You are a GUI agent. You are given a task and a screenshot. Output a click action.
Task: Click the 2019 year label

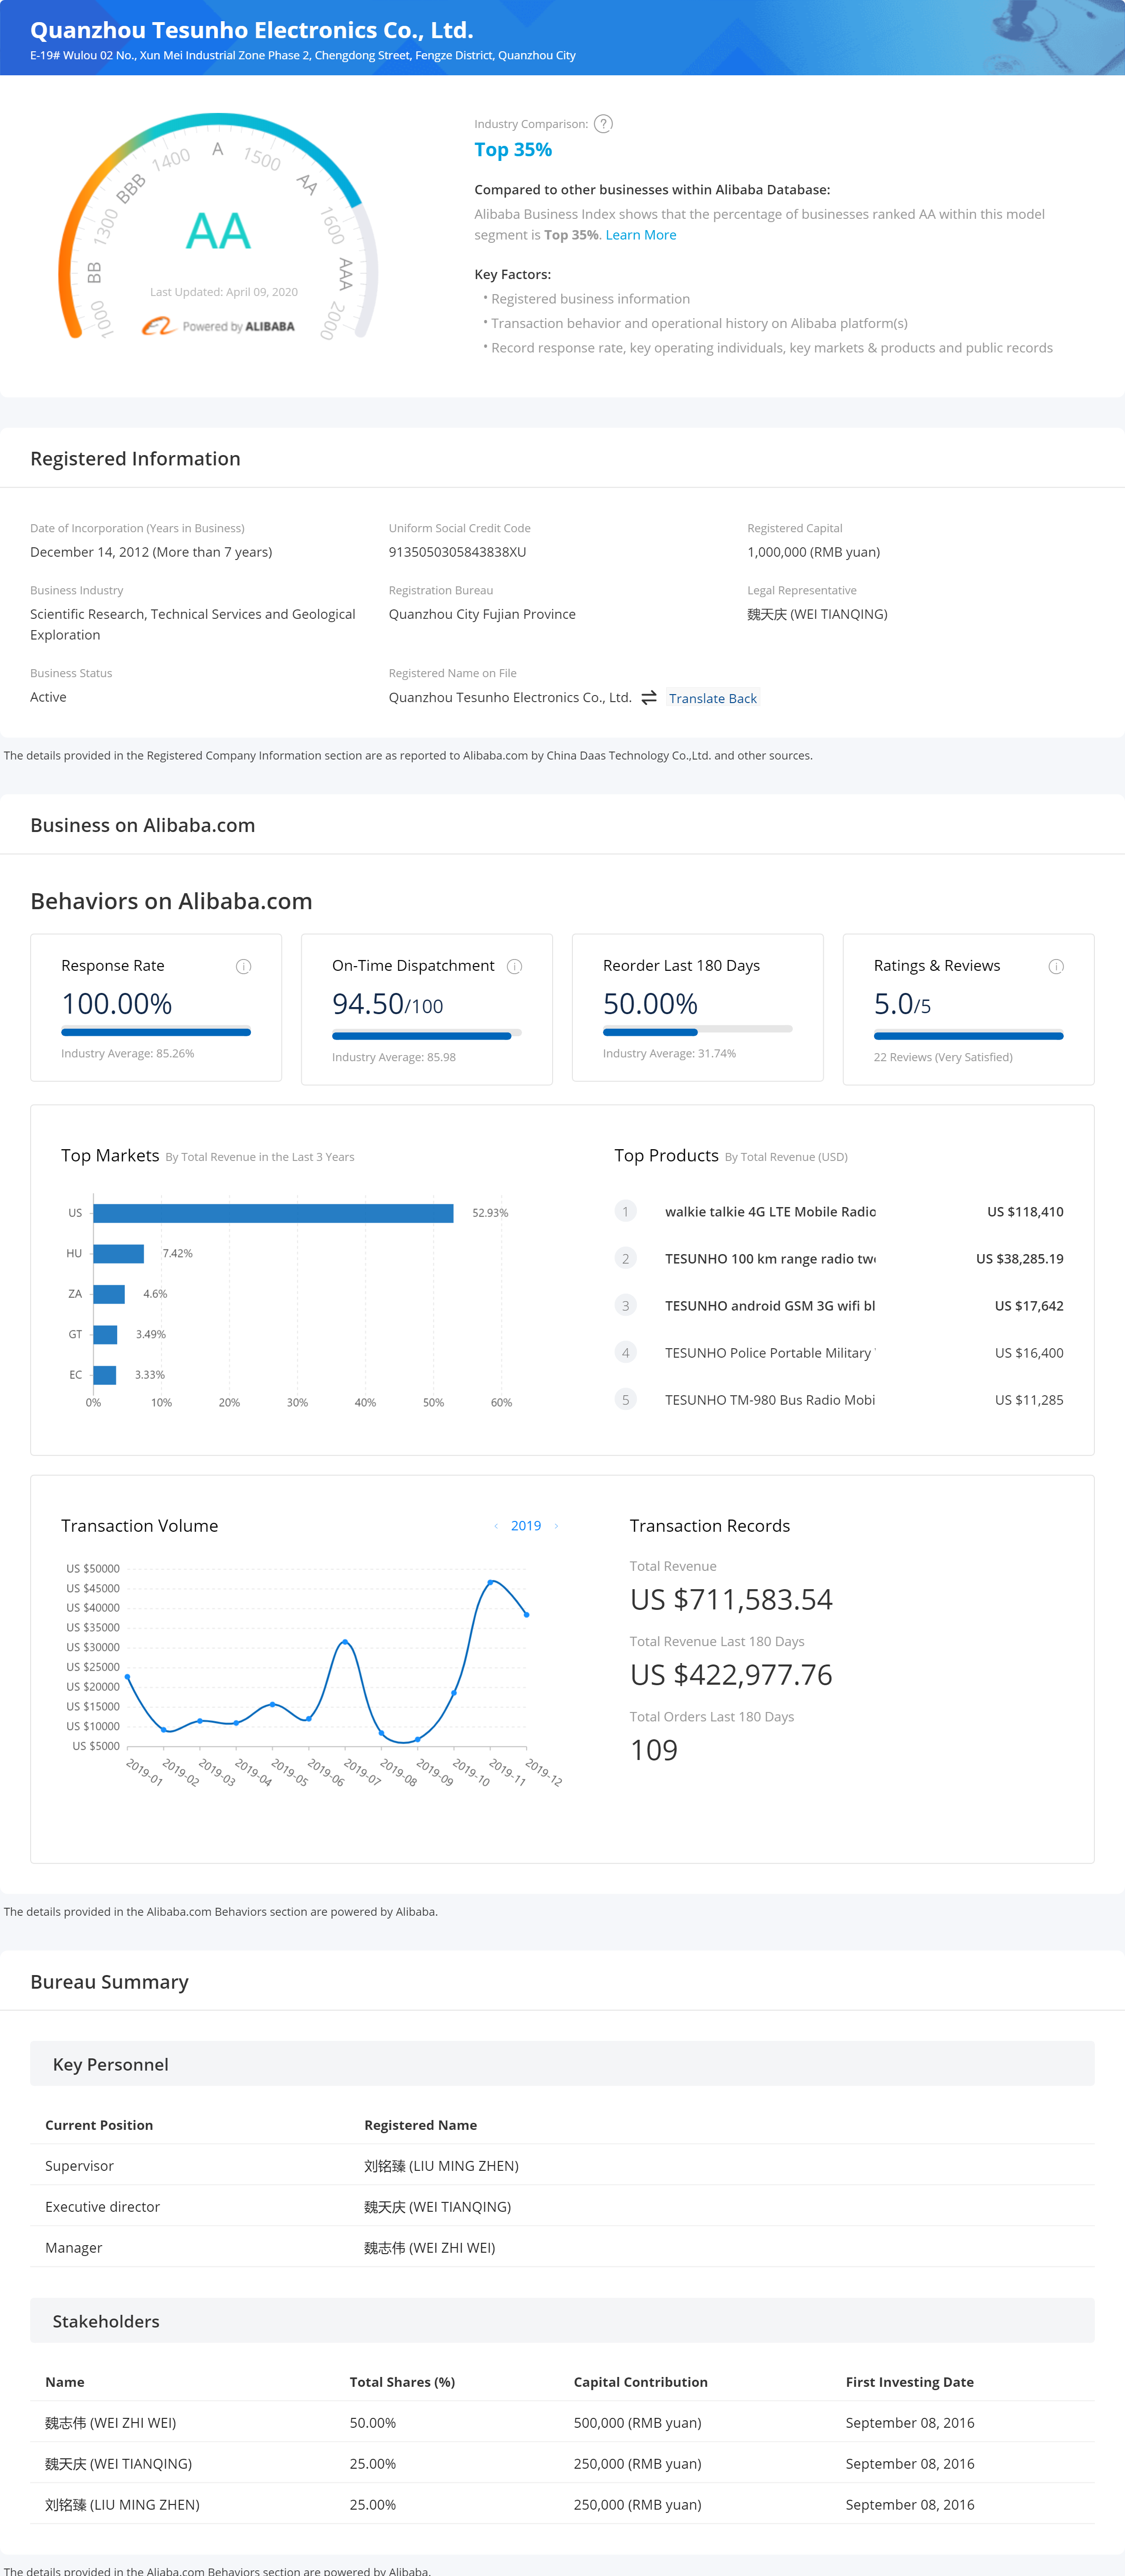[526, 1526]
